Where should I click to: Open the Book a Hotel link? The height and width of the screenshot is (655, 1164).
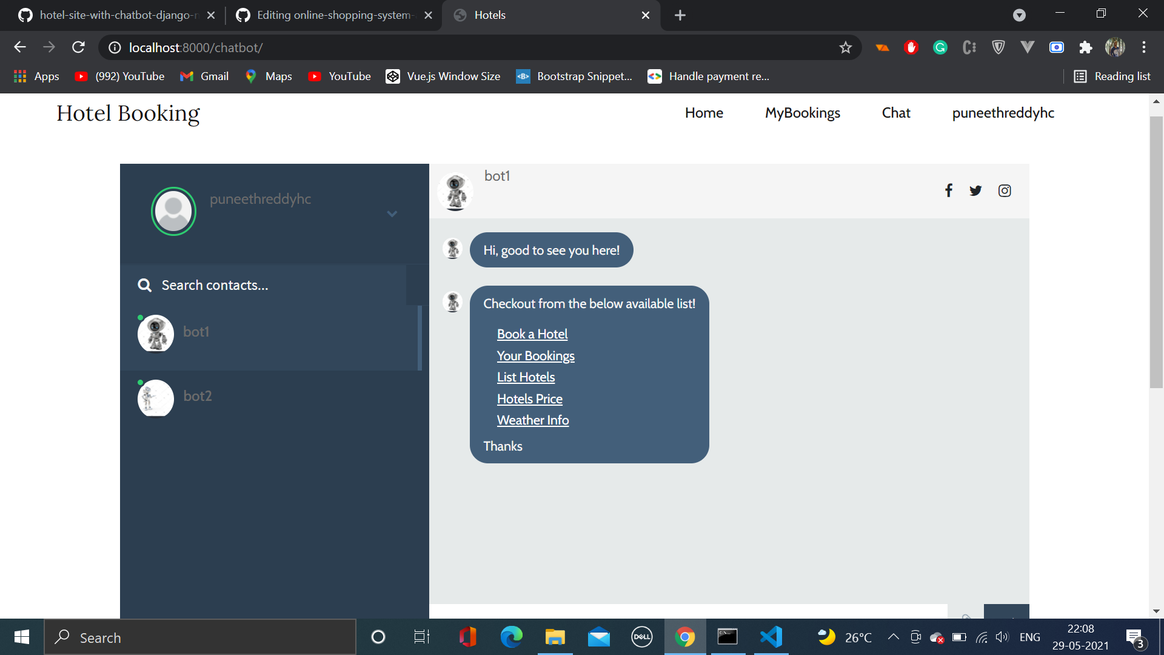pos(532,334)
